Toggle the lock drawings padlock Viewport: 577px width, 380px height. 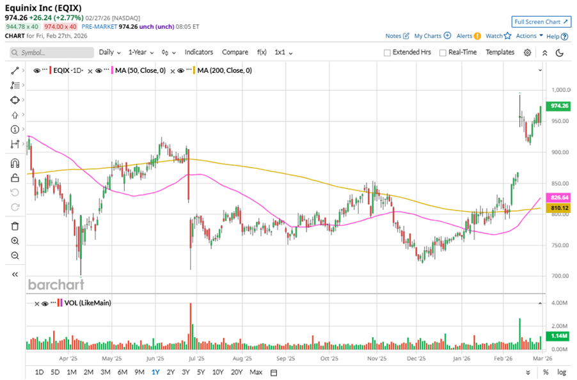15,178
